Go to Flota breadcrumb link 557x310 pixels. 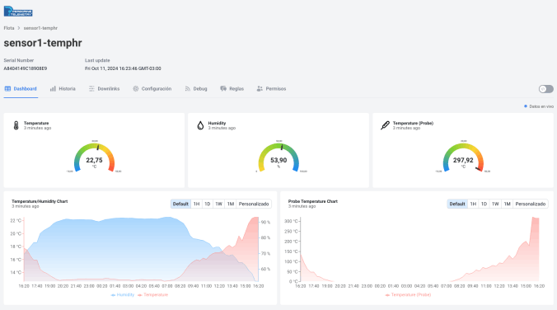click(x=9, y=28)
